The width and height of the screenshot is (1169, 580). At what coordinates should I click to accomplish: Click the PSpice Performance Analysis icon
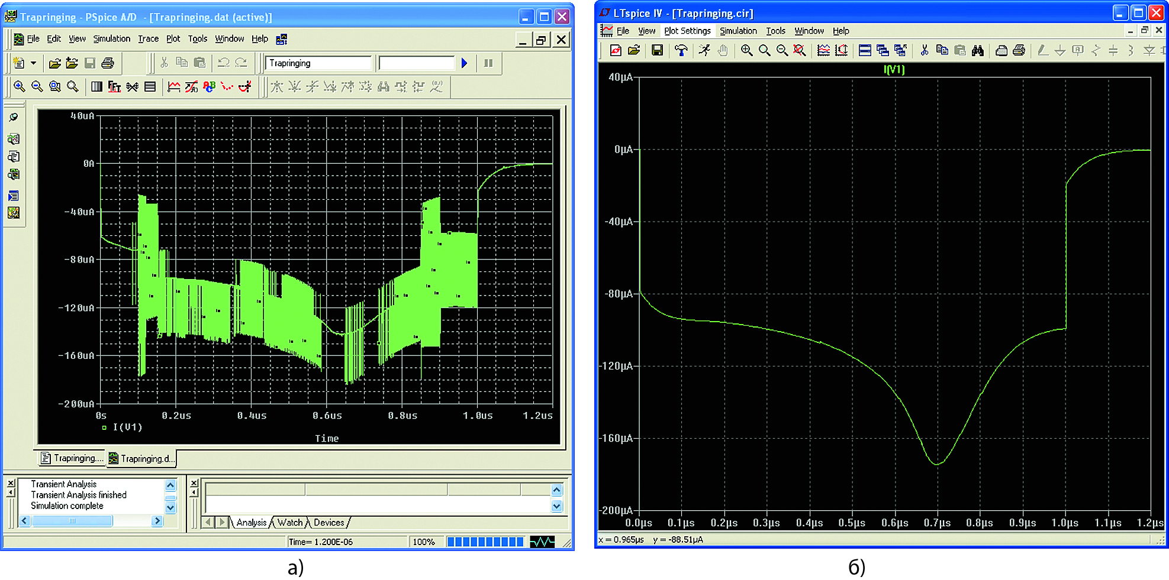point(132,87)
